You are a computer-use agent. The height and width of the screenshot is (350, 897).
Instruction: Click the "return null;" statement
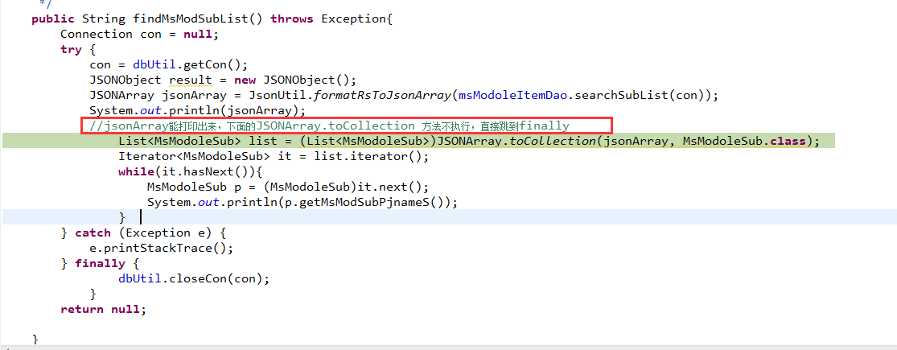click(104, 310)
